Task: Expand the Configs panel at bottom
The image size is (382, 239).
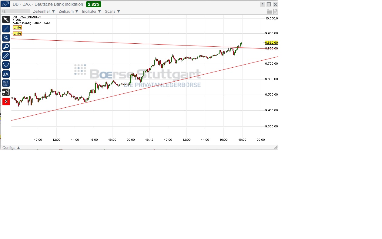Action: click(x=11, y=148)
